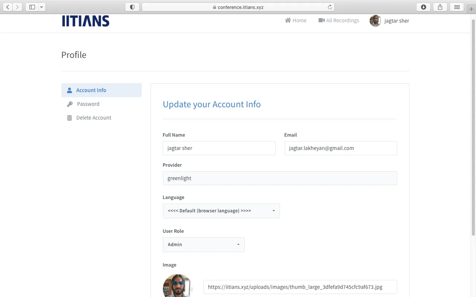Open the Delete Account tab

tap(102, 118)
